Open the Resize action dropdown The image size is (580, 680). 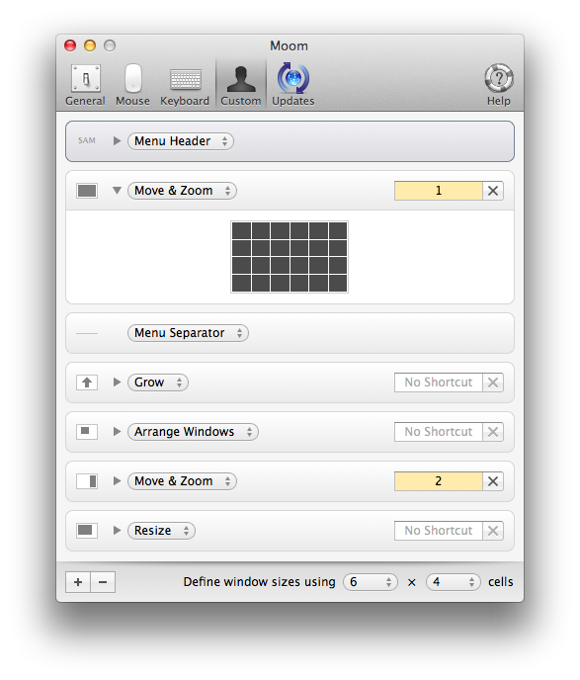(x=161, y=531)
